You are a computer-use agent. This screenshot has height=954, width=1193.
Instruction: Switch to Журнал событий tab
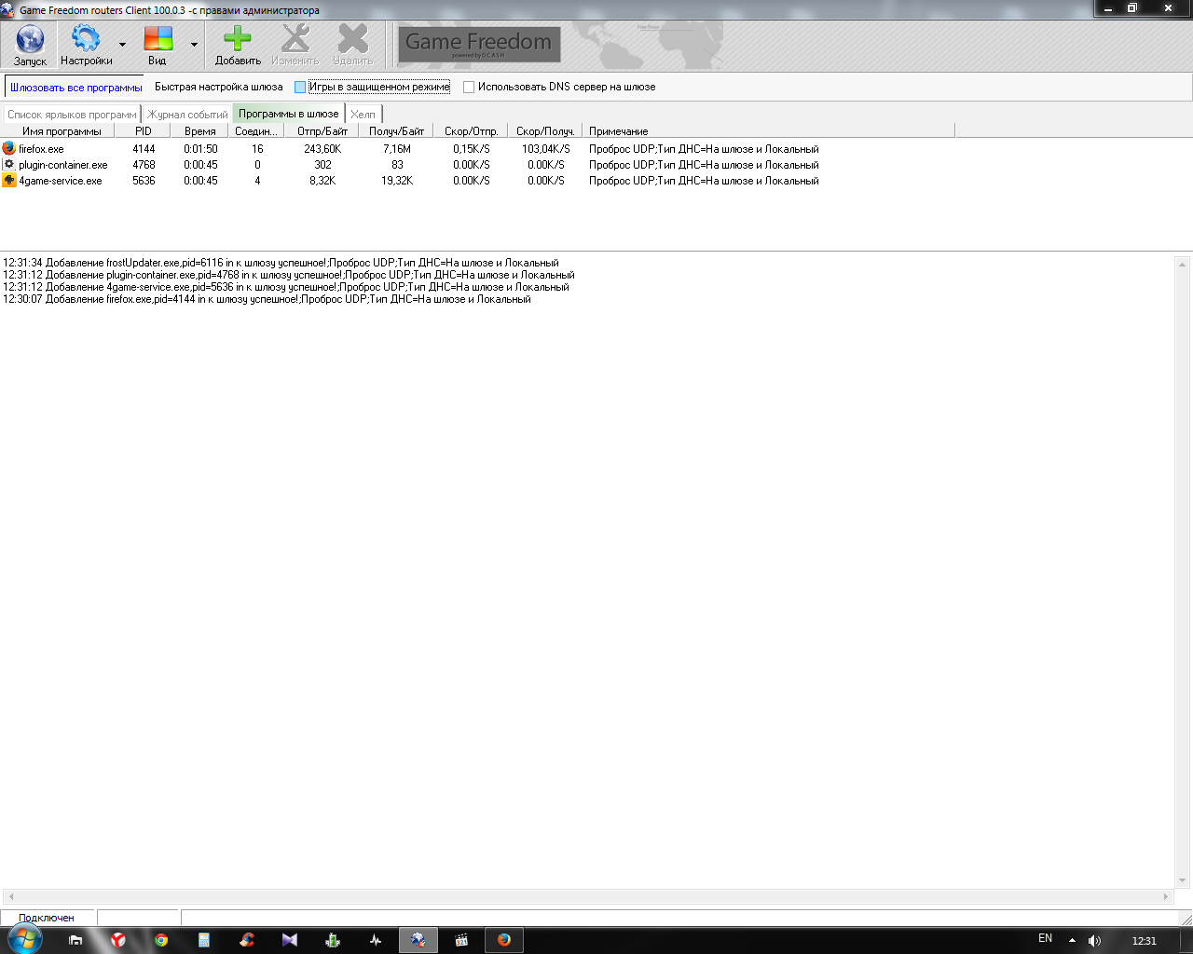pos(187,115)
